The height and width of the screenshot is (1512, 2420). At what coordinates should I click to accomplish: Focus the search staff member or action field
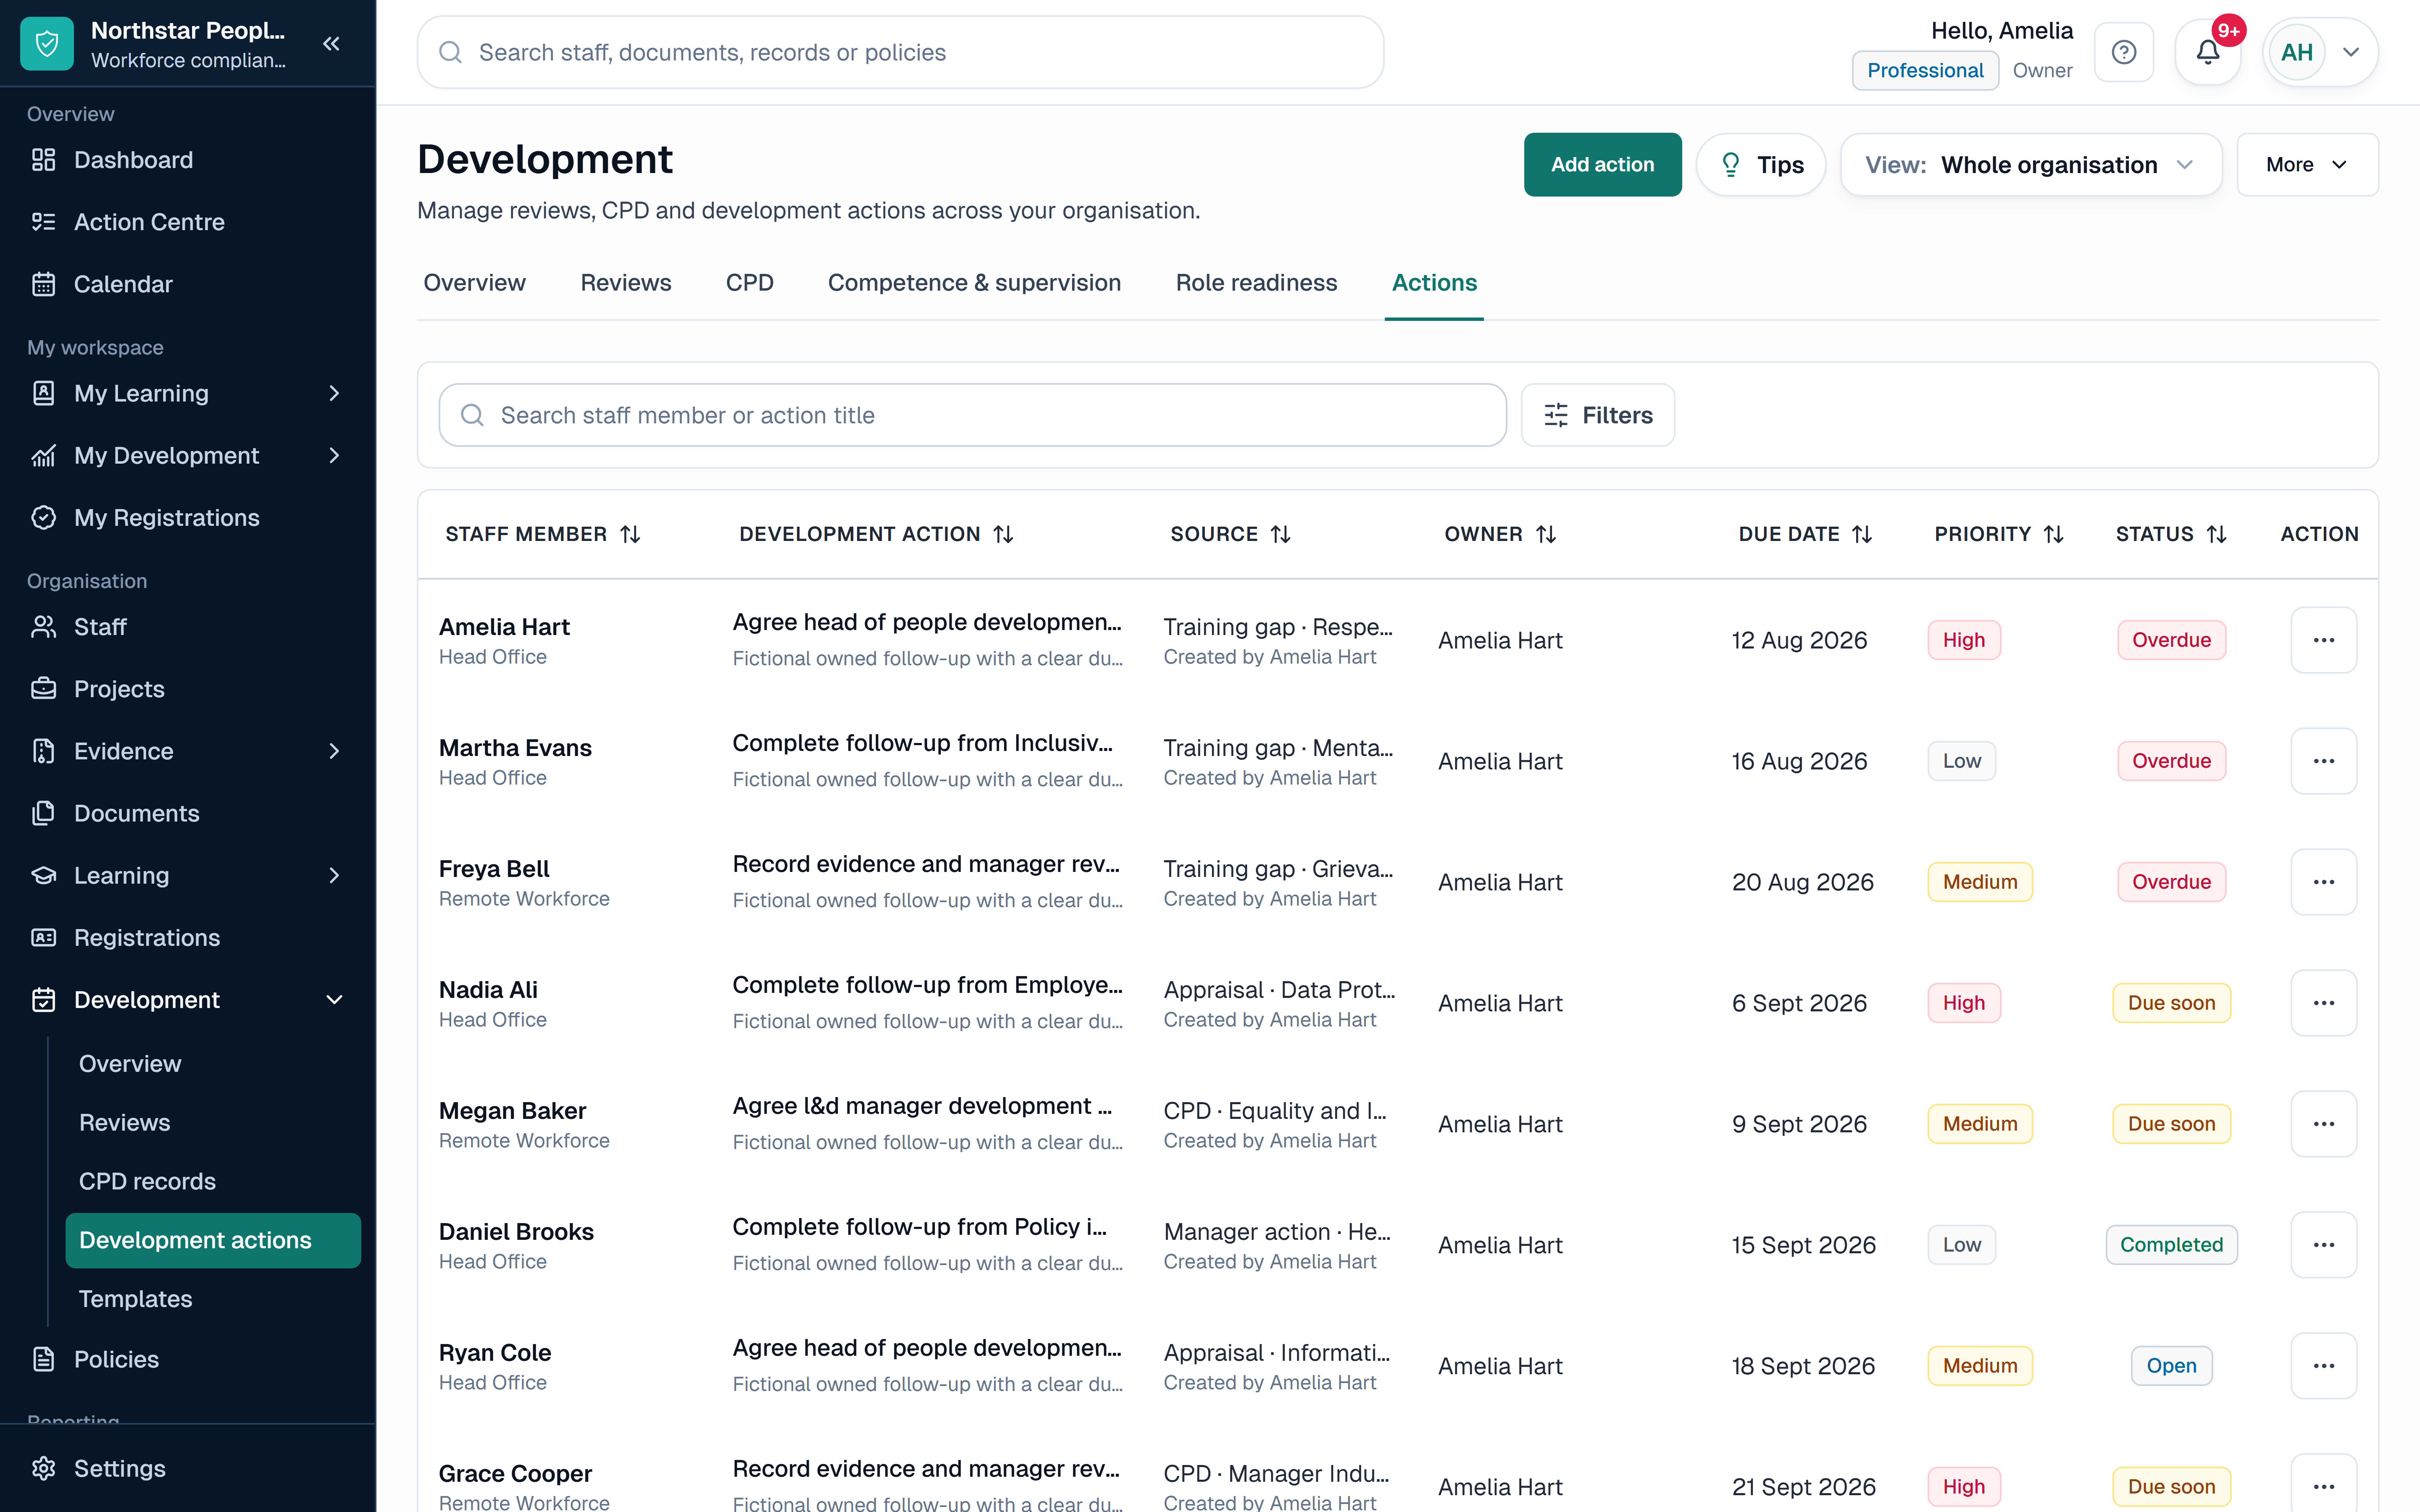click(x=972, y=415)
